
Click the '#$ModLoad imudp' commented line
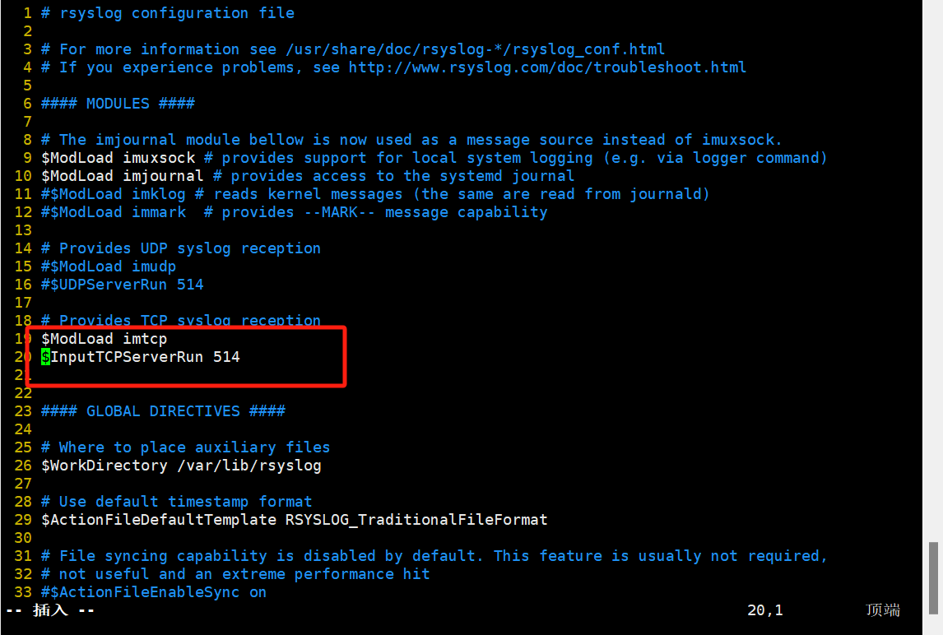click(108, 267)
